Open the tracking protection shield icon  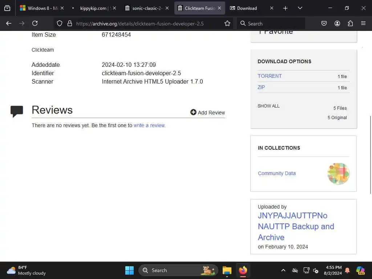[60, 23]
